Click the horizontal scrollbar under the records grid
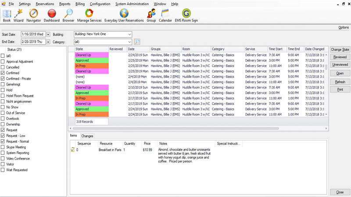The image size is (351, 197). point(176,128)
